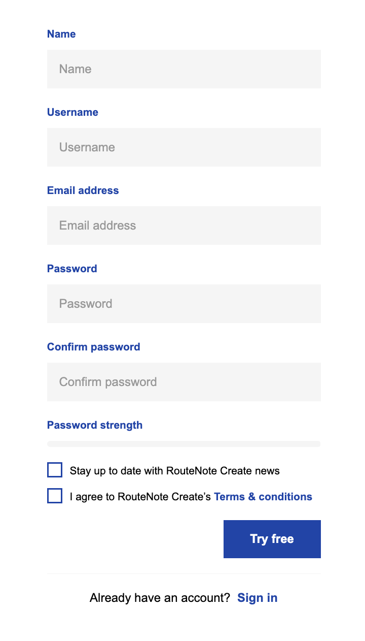Click the blue Name label
The width and height of the screenshot is (365, 641).
61,34
